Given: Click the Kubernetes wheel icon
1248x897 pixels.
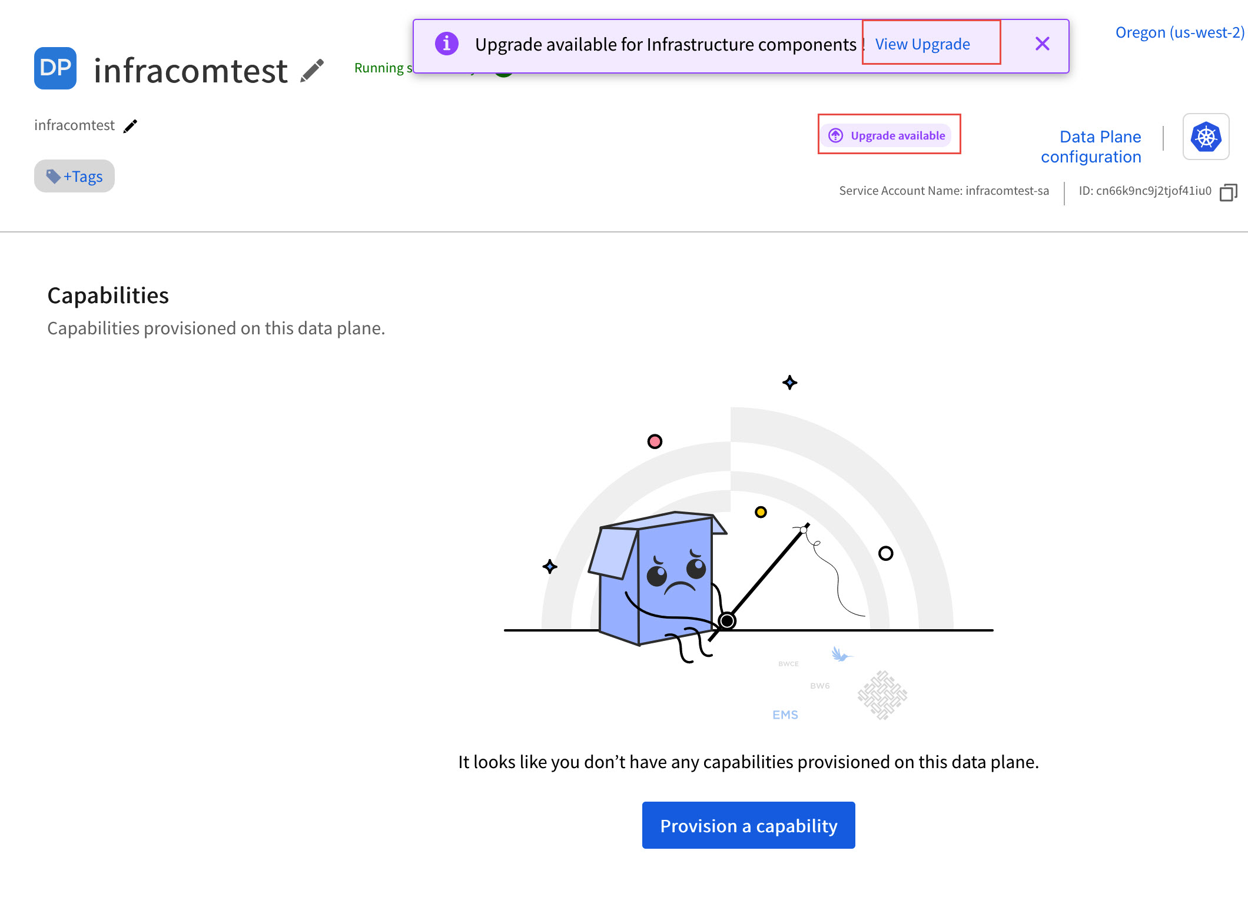Looking at the screenshot, I should (1206, 137).
